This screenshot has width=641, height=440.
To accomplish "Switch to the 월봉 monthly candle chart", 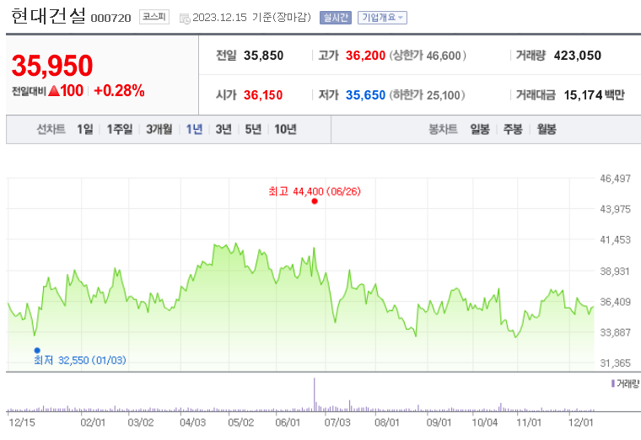I will (547, 130).
